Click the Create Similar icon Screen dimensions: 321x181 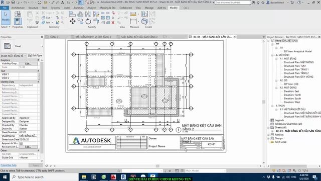(144, 21)
